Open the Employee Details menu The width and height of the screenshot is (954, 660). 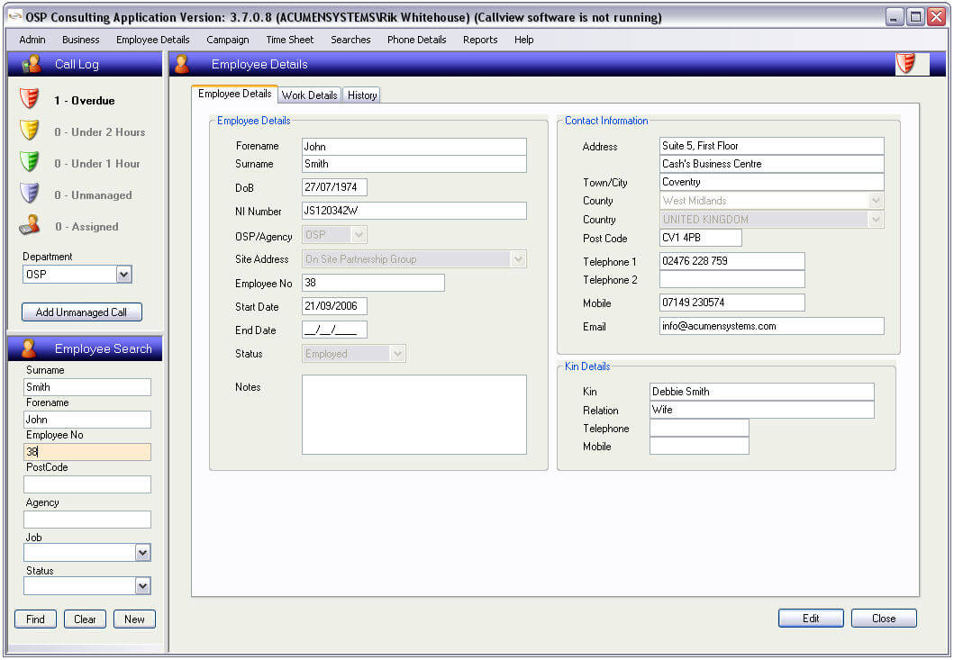pyautogui.click(x=153, y=40)
